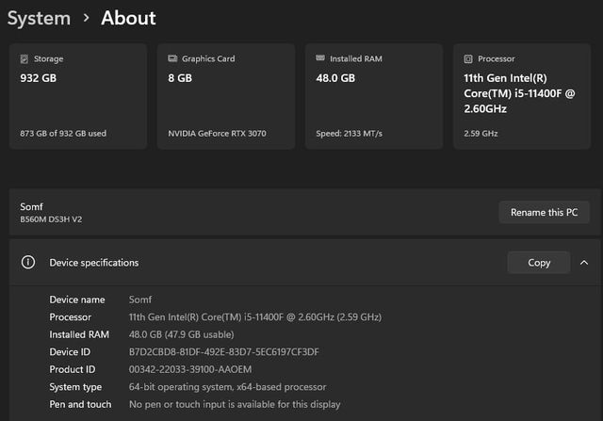Click the Pen and touch description
603x421 pixels.
[234, 404]
